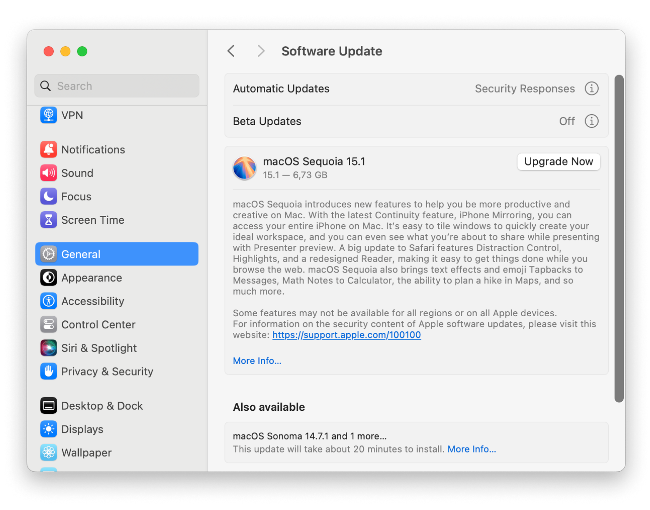
Task: Open Automatic Updates info button
Action: tap(592, 88)
